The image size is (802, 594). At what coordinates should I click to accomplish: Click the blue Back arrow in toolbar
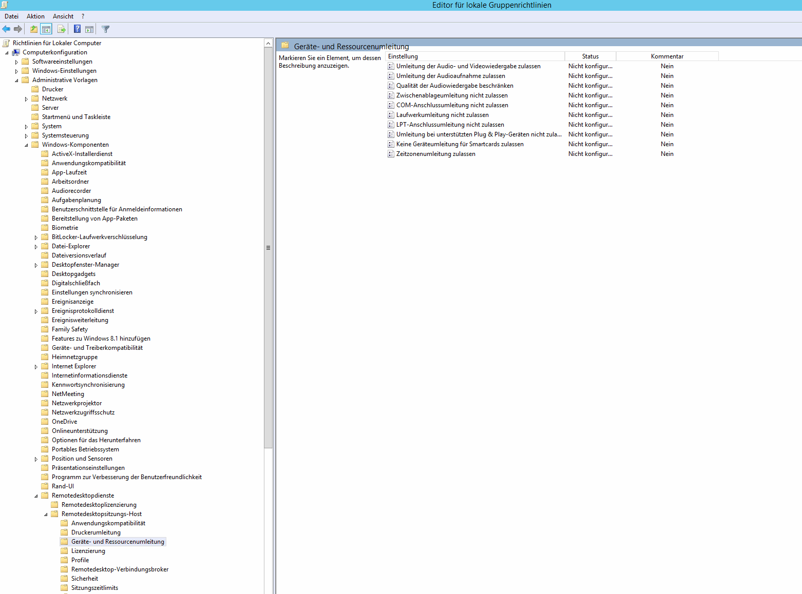point(6,29)
